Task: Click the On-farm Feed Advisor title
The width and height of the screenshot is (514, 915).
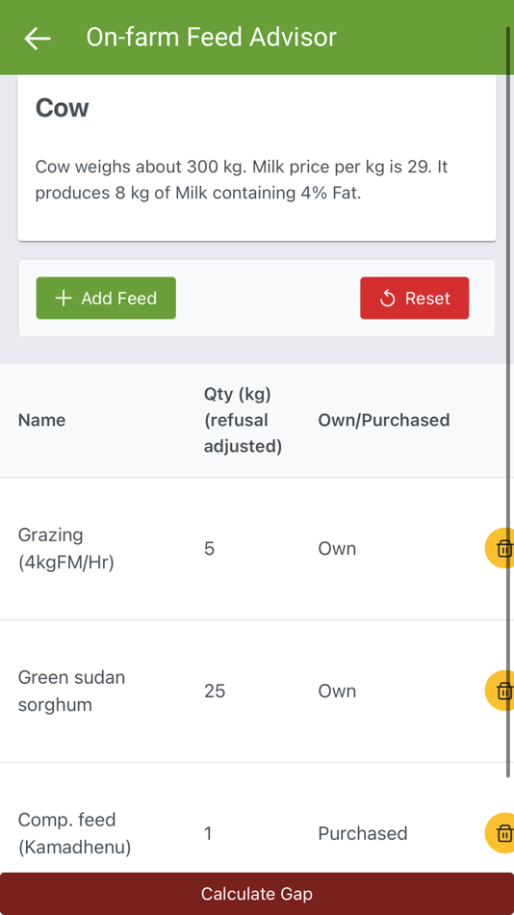Action: tap(211, 38)
